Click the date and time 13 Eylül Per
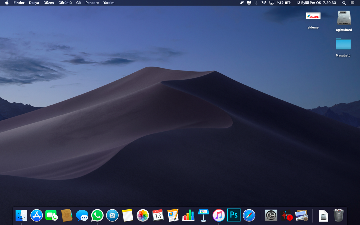The height and width of the screenshot is (225, 360). tap(316, 3)
